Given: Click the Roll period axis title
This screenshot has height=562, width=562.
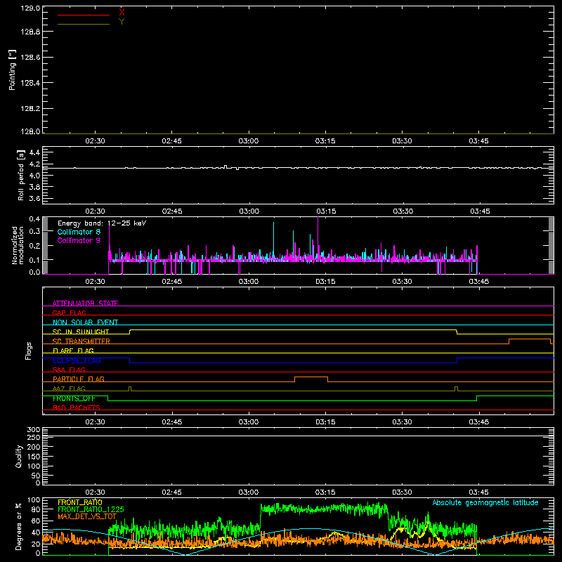Looking at the screenshot, I should click(x=21, y=175).
